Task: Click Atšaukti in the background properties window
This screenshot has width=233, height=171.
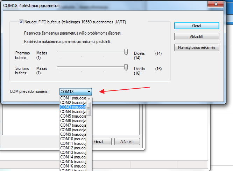Action: (x=127, y=142)
